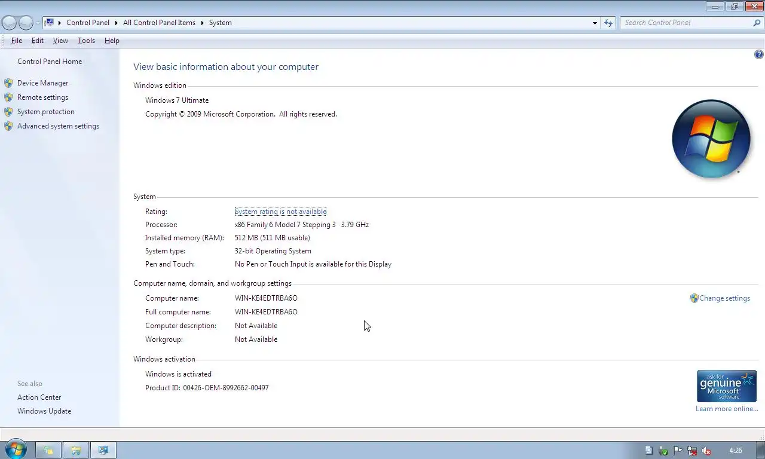
Task: Open the recent pages dropdown arrow
Action: 38,23
